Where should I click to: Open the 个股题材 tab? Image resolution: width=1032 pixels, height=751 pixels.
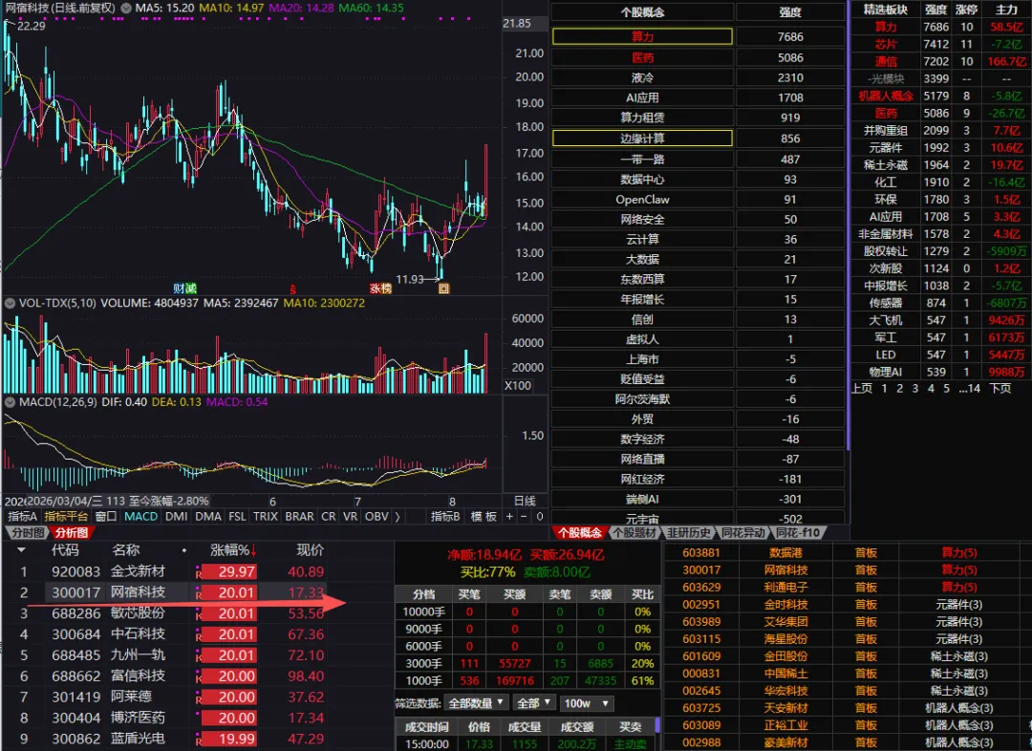(634, 532)
